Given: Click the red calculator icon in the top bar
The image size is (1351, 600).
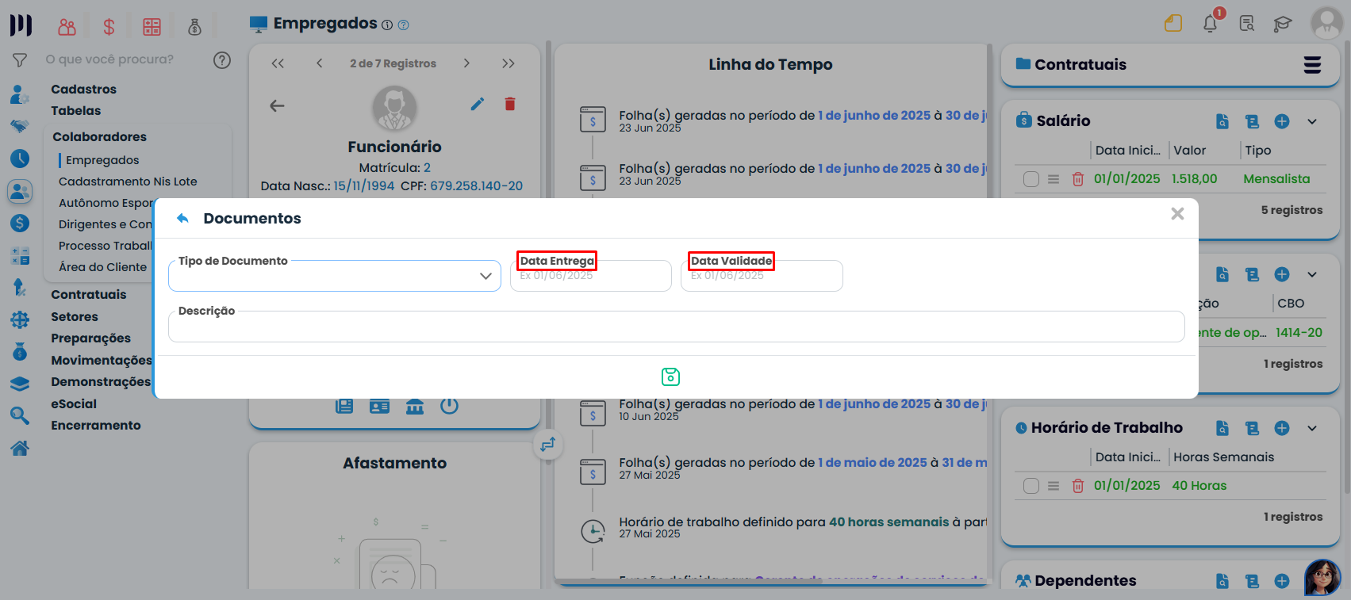Looking at the screenshot, I should click(x=152, y=27).
